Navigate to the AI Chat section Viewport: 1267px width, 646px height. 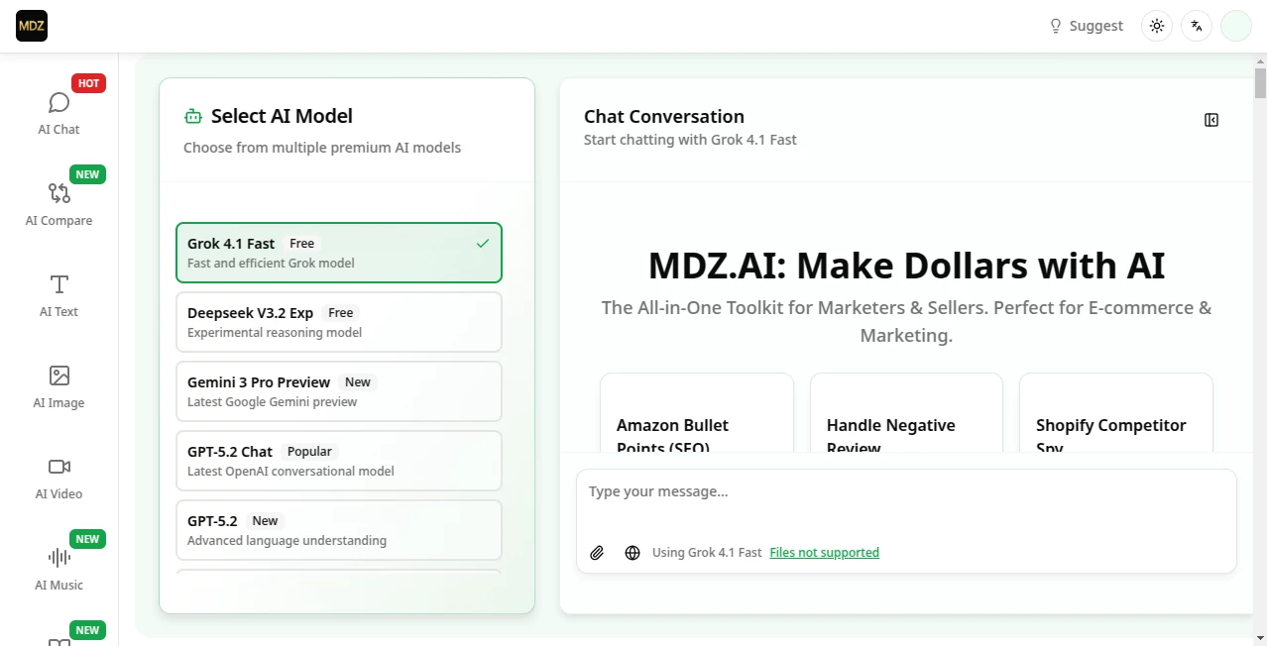[x=58, y=112]
